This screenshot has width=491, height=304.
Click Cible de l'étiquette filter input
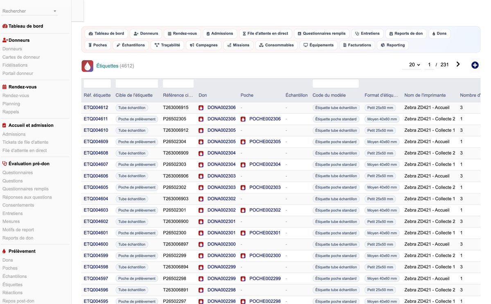(137, 83)
